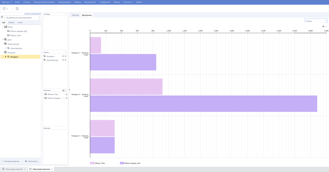The width and height of the screenshot is (329, 172).
Task: Toggle the Автовыполнение checkbox
Action: point(2,161)
